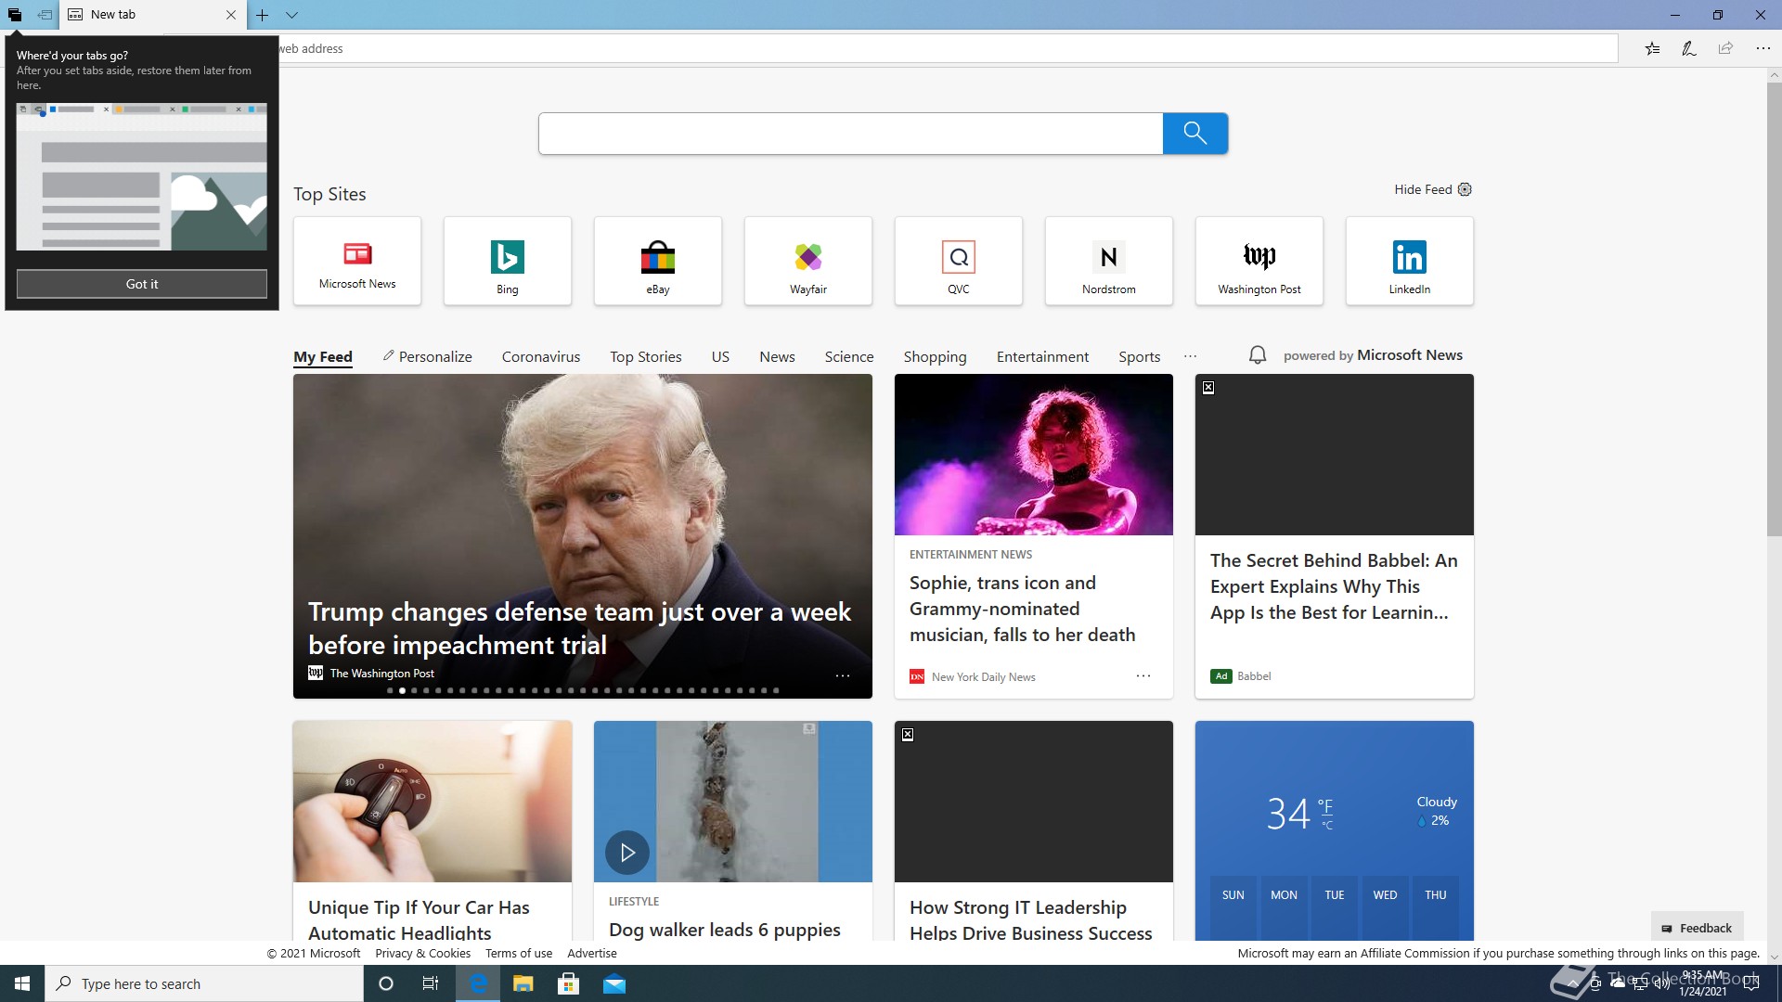Play the dog walker puppies video
1782x1002 pixels.
pos(627,853)
